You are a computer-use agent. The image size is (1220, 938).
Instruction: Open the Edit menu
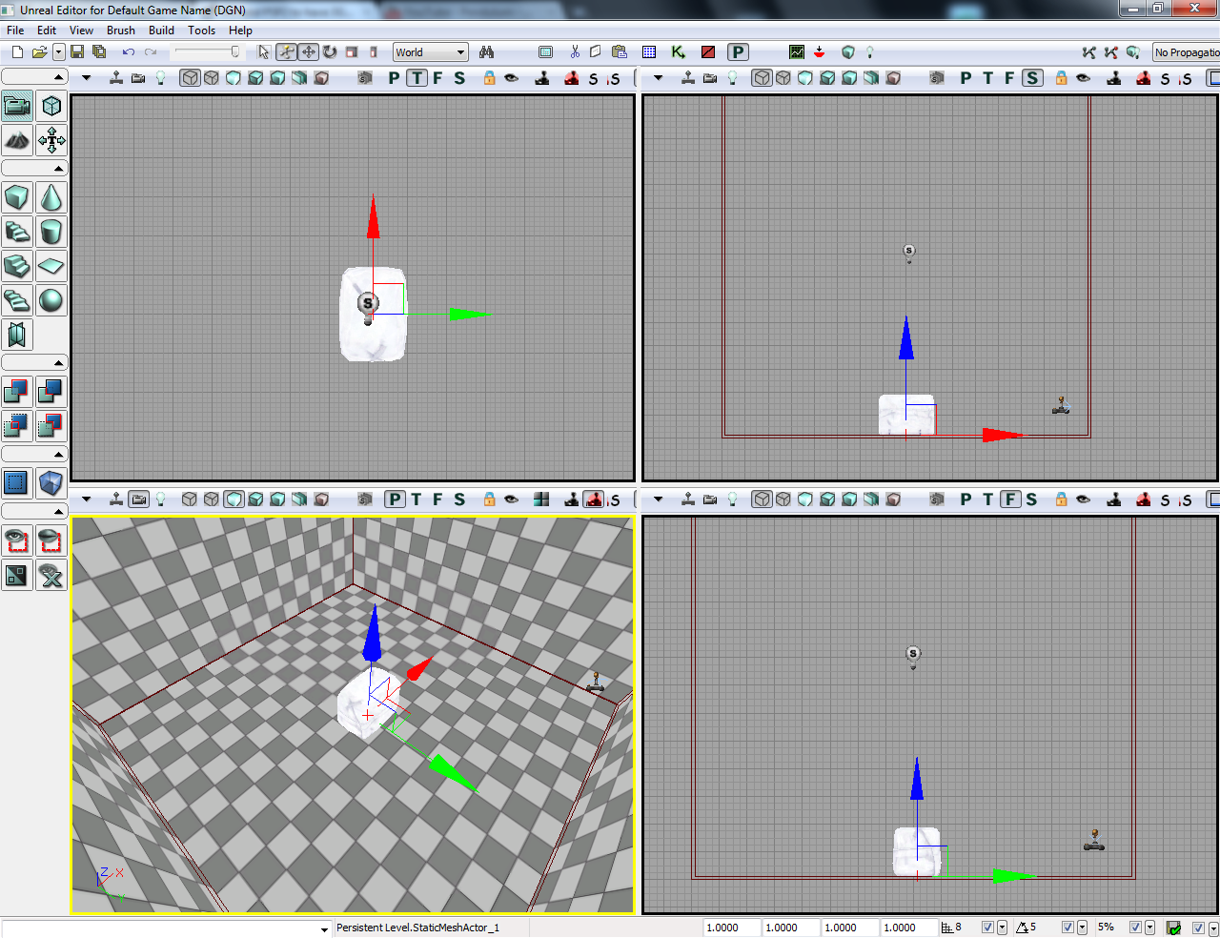pyautogui.click(x=47, y=31)
